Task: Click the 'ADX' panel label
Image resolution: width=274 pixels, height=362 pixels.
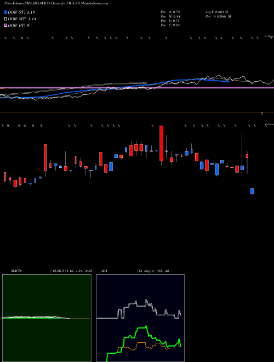Action: point(105,271)
